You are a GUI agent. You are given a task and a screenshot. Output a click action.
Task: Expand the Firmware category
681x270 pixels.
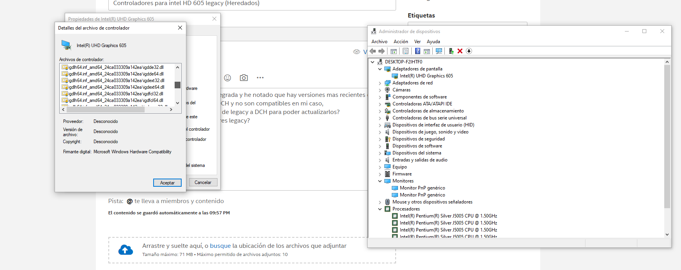click(380, 174)
